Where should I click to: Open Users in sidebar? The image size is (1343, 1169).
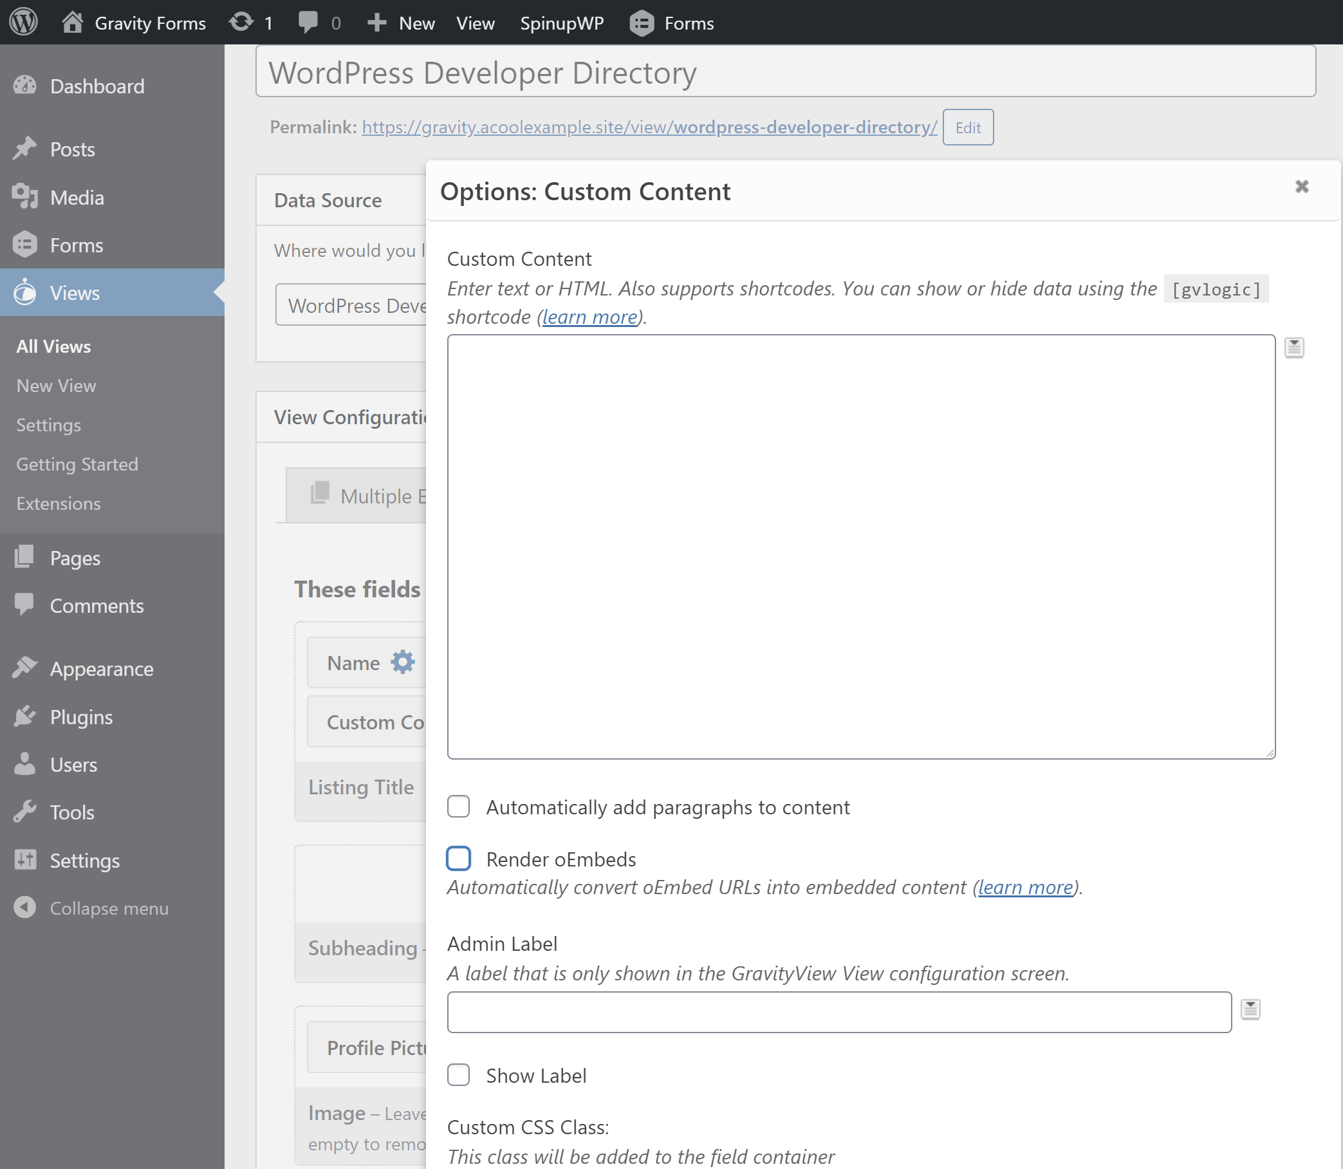112,764
